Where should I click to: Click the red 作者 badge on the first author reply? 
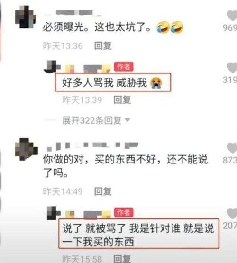pos(124,67)
